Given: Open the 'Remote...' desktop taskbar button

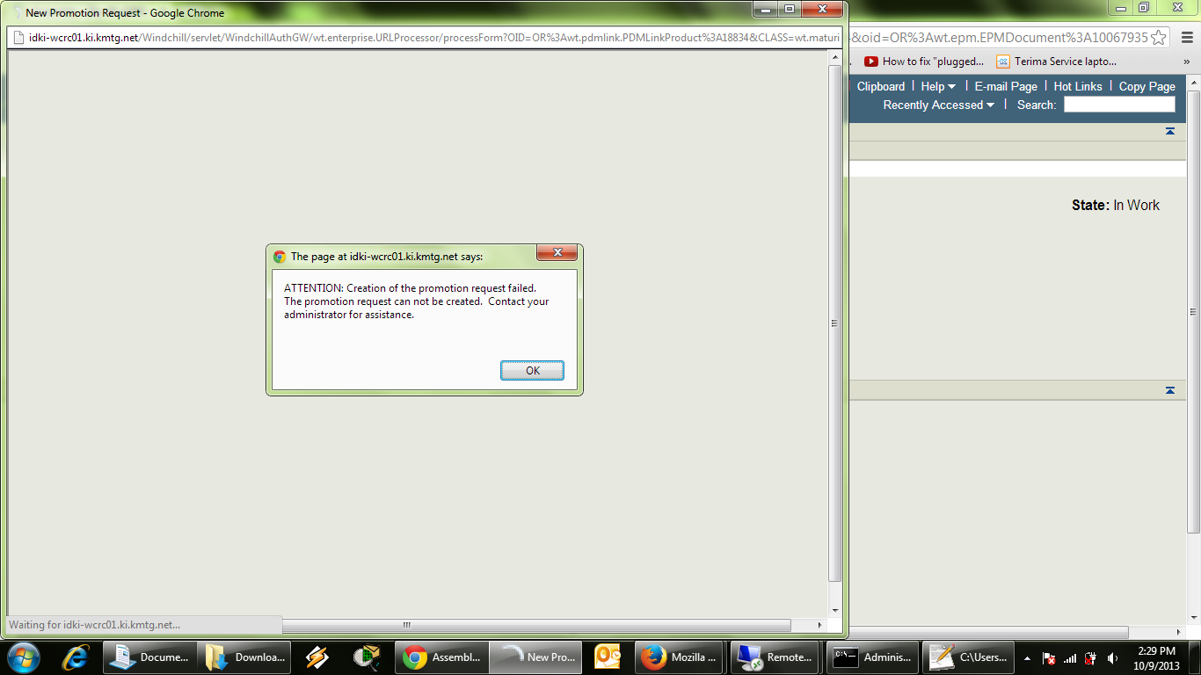Looking at the screenshot, I should 775,657.
